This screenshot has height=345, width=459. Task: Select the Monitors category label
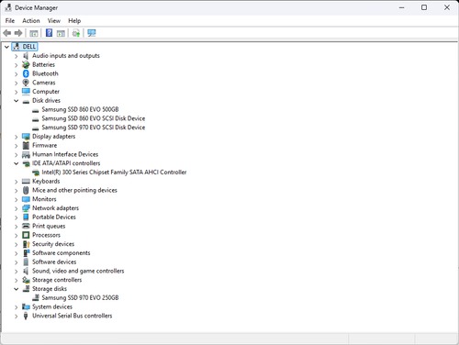click(44, 199)
